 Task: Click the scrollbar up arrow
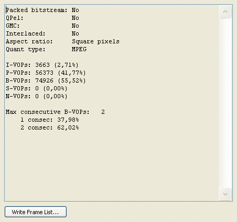click(225, 11)
